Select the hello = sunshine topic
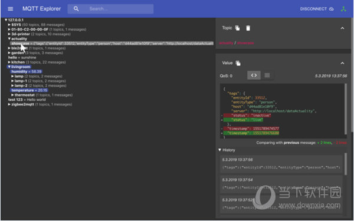This screenshot has width=354, height=221. pyautogui.click(x=22, y=58)
